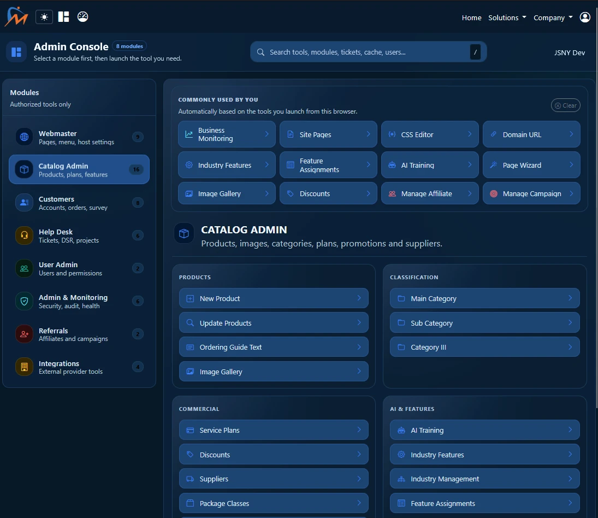The image size is (598, 518).
Task: Click the chevron on Feature Assignments row in AI & Features
Action: [570, 503]
